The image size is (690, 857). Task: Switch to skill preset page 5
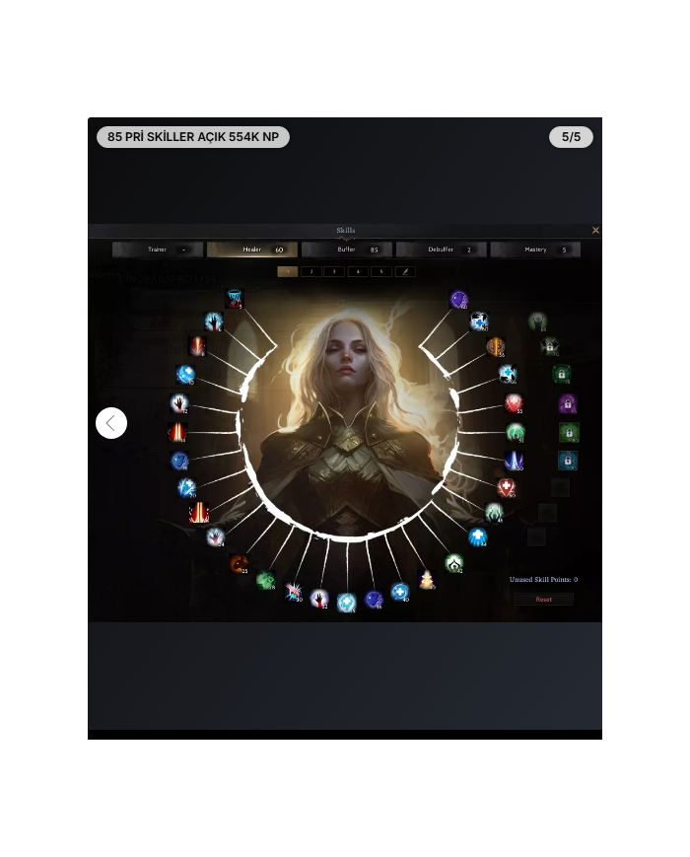point(381,271)
